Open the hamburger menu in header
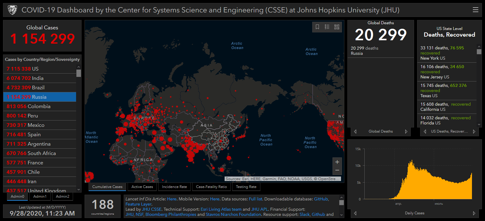This screenshot has height=221, width=485. point(475,10)
